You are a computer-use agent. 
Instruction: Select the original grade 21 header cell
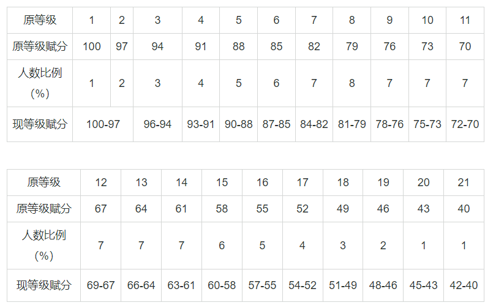click(x=464, y=183)
